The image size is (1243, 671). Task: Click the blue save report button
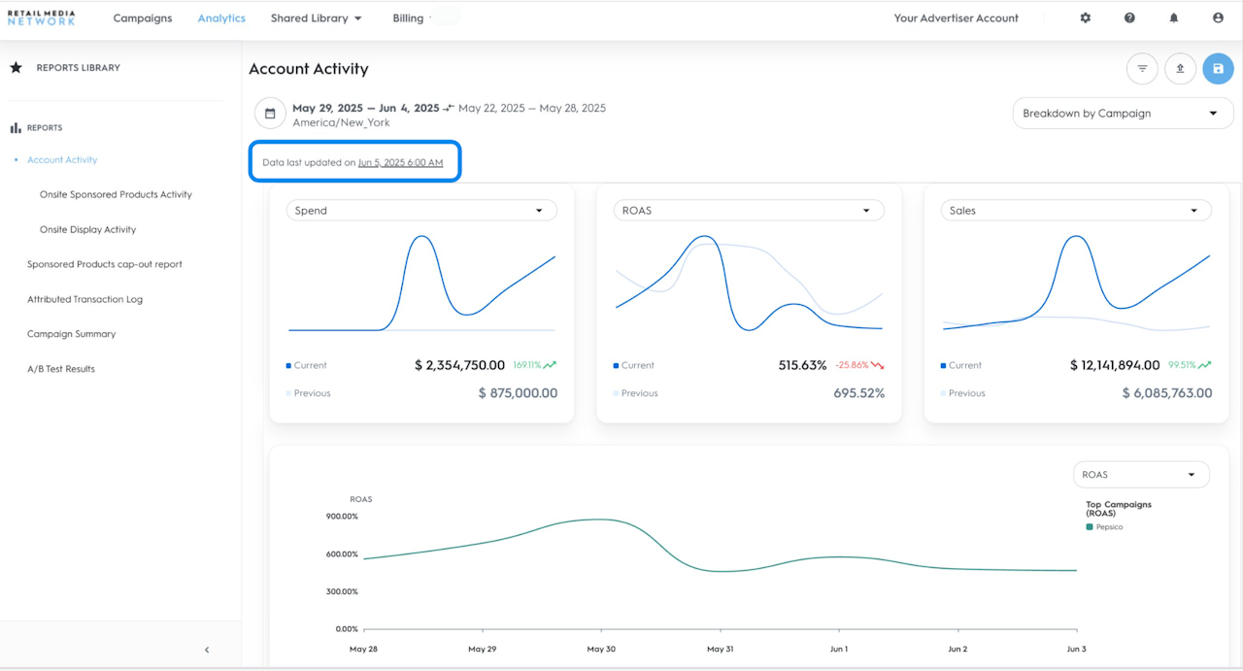coord(1218,69)
